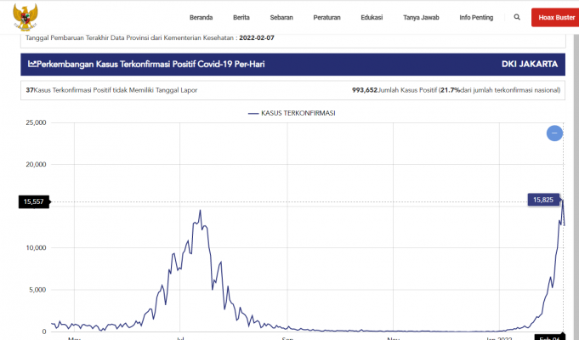Open Info Penting in navigation bar
This screenshot has width=579, height=340.
476,17
